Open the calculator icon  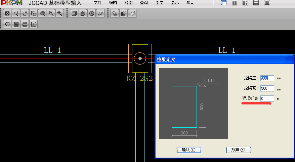coord(34,24)
